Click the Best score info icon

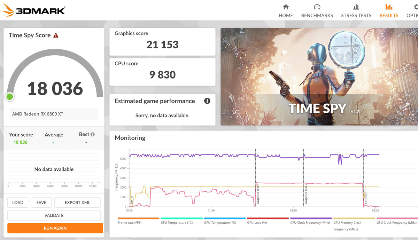coord(93,134)
